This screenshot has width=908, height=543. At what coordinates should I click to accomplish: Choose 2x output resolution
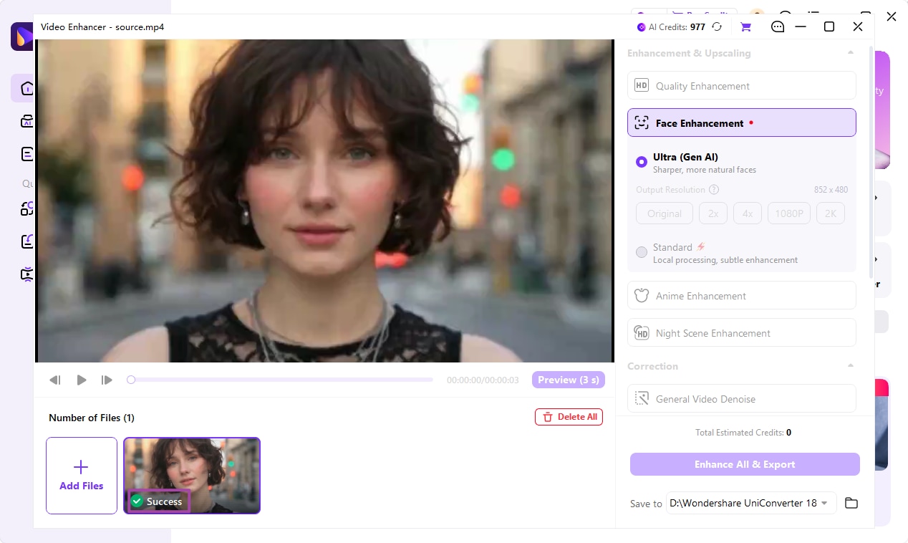point(713,213)
